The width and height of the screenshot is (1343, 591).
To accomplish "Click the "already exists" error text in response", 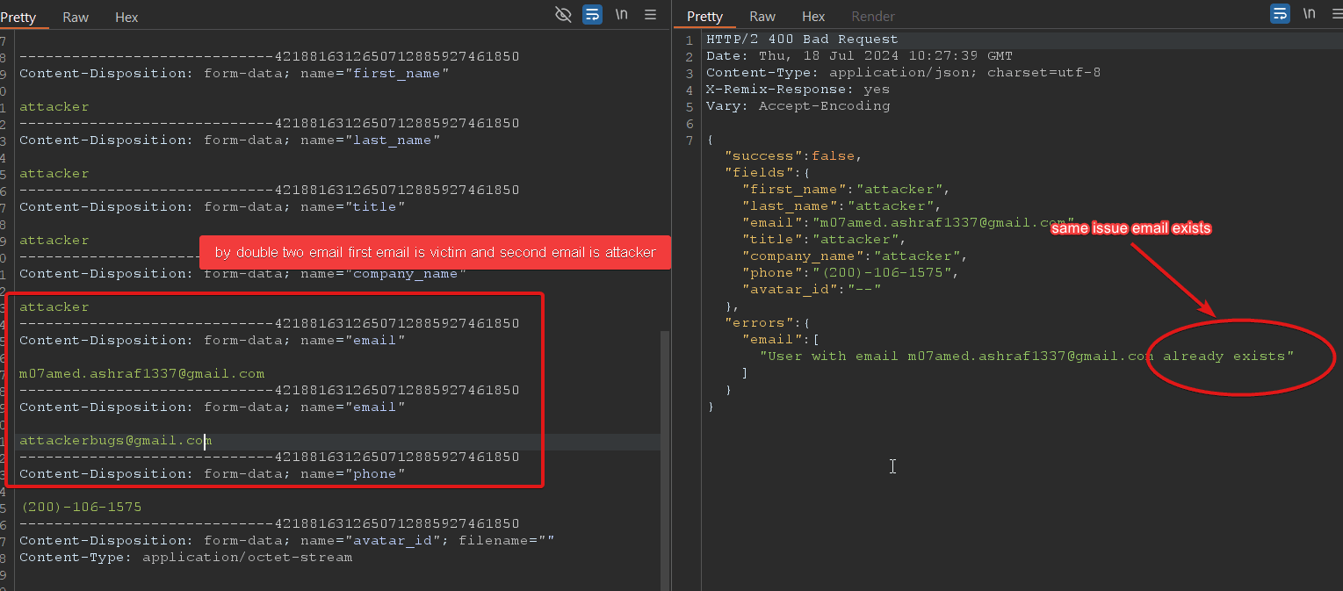I will (1229, 357).
